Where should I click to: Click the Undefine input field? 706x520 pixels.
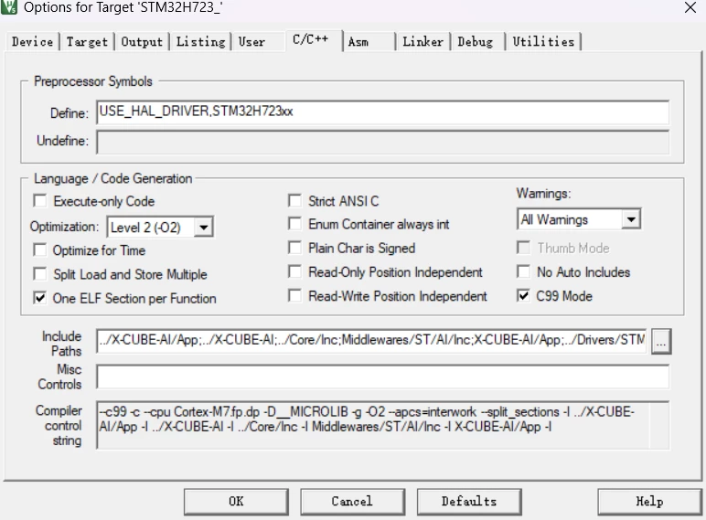pos(382,142)
